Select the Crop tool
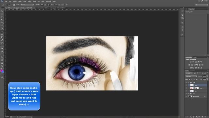Viewport: 209px width, 118px height. coord(2,23)
